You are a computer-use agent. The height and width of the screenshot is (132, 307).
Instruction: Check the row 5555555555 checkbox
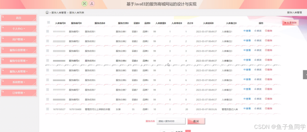(x=48, y=70)
